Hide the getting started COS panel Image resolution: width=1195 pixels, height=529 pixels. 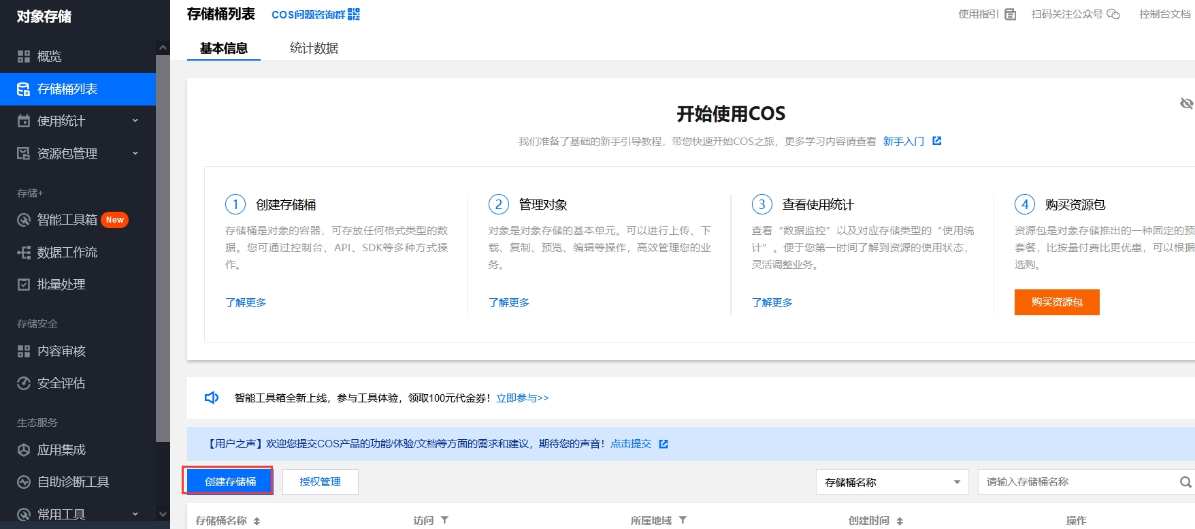pyautogui.click(x=1186, y=103)
